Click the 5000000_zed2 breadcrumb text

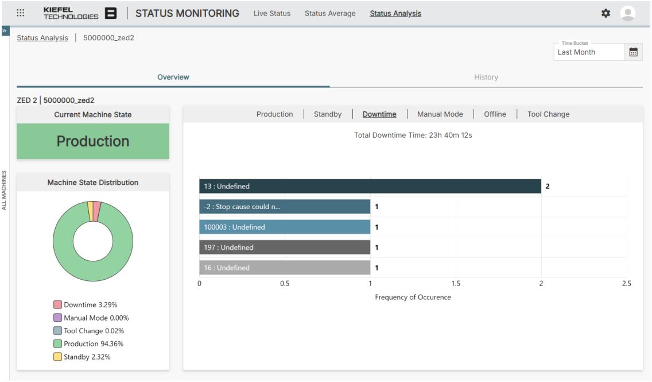click(108, 38)
